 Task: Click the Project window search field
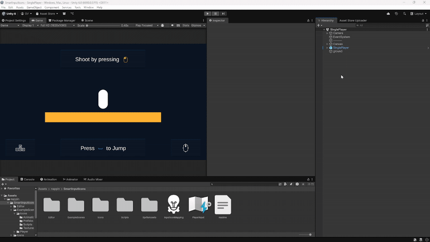coord(244,185)
